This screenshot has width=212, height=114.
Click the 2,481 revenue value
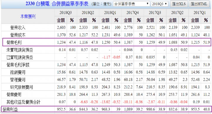[x=106, y=27]
